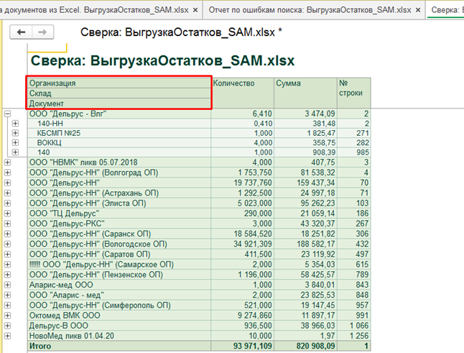Select amount cell 3 474,09
This screenshot has width=464, height=353.
(305, 114)
